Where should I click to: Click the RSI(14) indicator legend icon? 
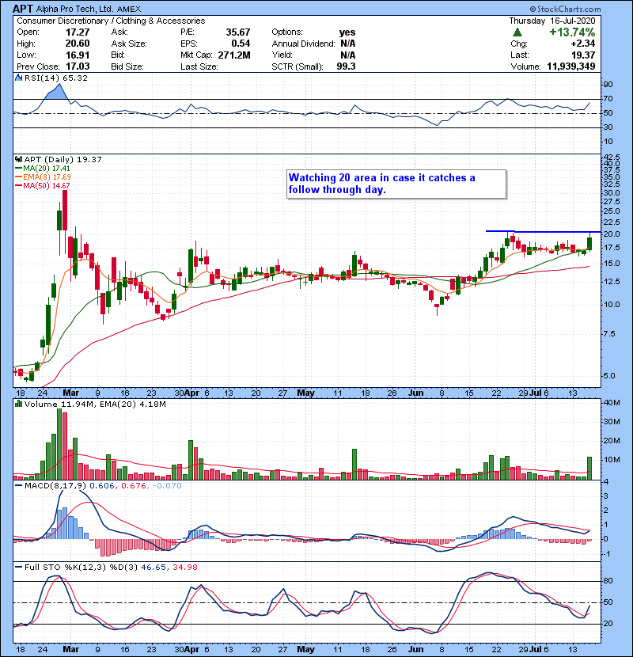point(18,78)
